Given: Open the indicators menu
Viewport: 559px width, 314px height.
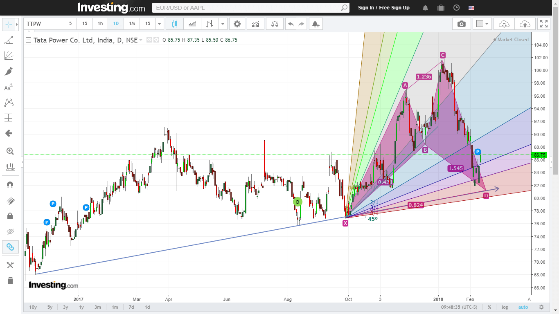Looking at the screenshot, I should (x=256, y=24).
